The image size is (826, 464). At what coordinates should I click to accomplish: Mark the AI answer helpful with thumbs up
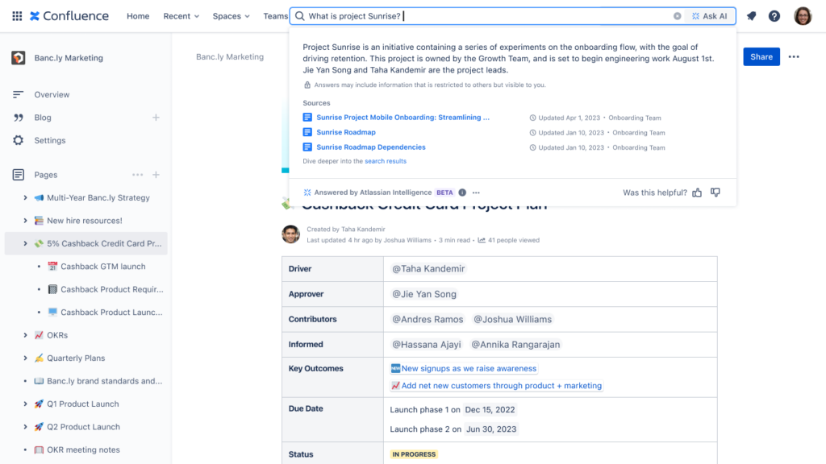696,193
